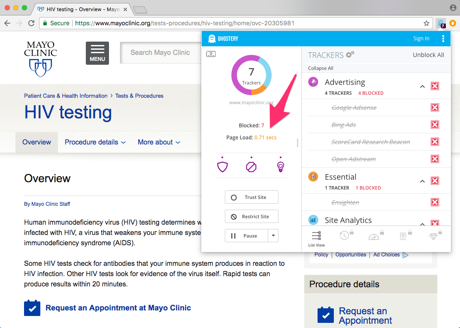Open tracker settings gear icon
The height and width of the screenshot is (328, 460).
pos(350,54)
